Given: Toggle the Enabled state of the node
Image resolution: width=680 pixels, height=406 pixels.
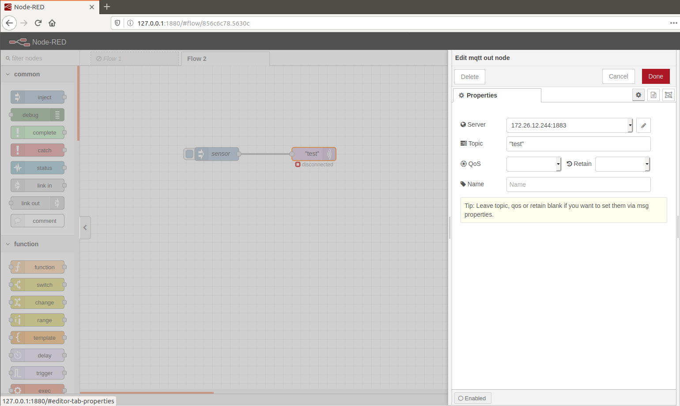Looking at the screenshot, I should pyautogui.click(x=472, y=398).
